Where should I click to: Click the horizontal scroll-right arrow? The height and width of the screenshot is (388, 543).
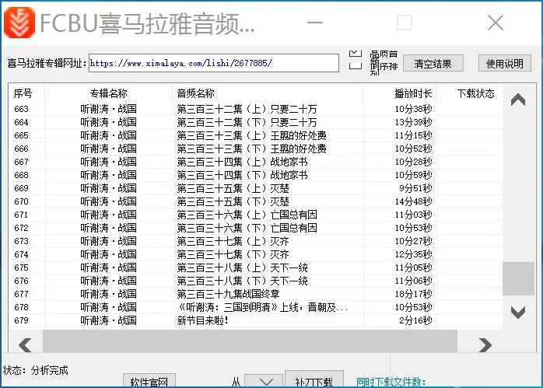[x=485, y=345]
